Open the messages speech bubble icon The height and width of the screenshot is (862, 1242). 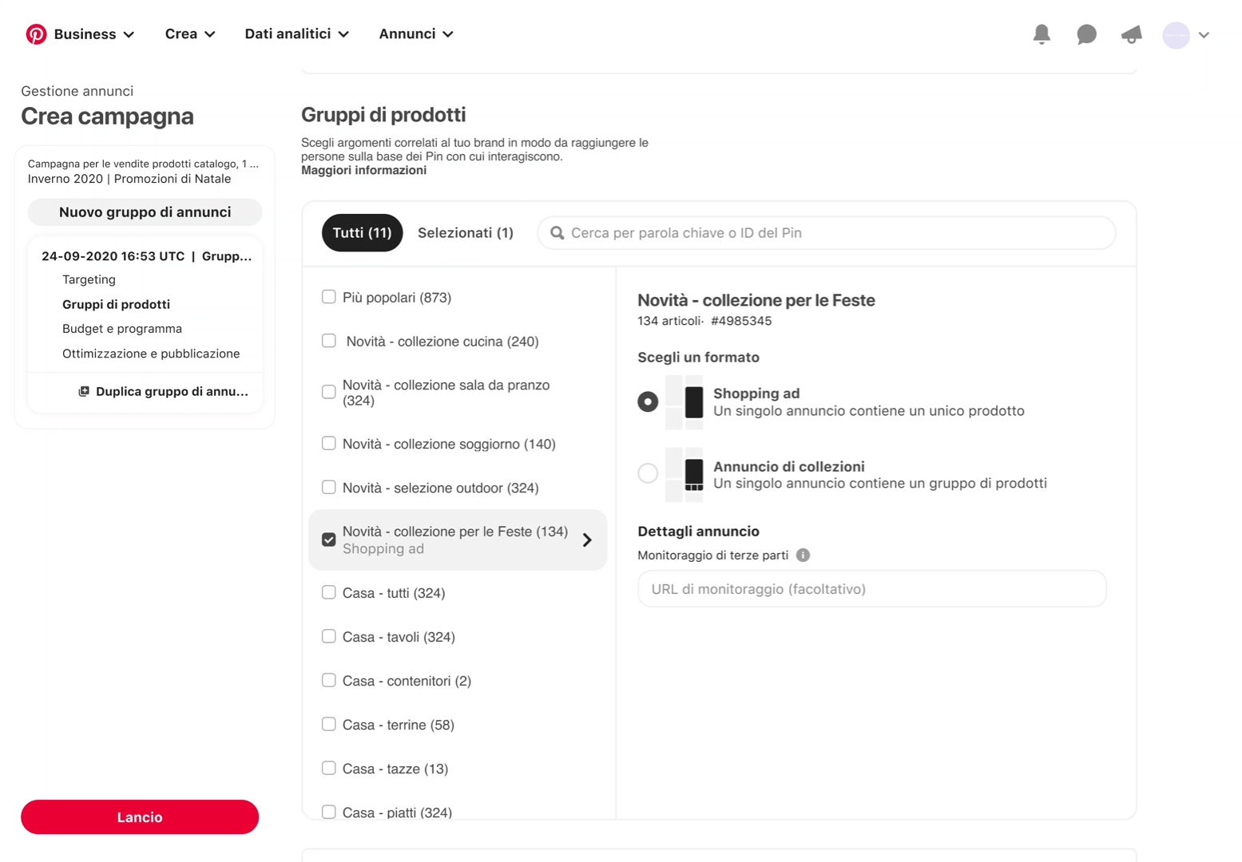pos(1086,34)
